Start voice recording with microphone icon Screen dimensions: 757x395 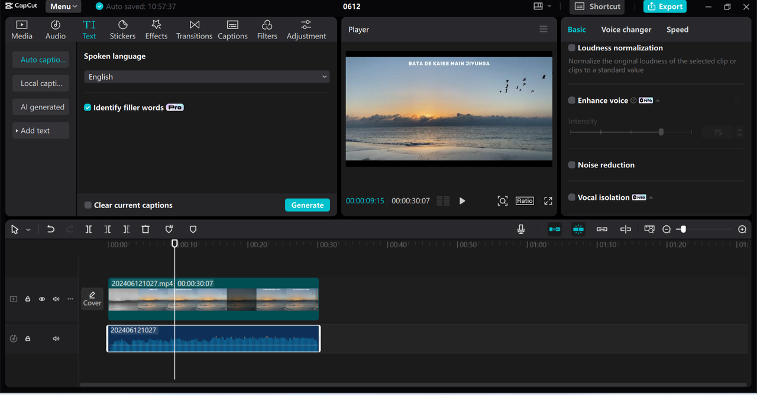coord(521,229)
